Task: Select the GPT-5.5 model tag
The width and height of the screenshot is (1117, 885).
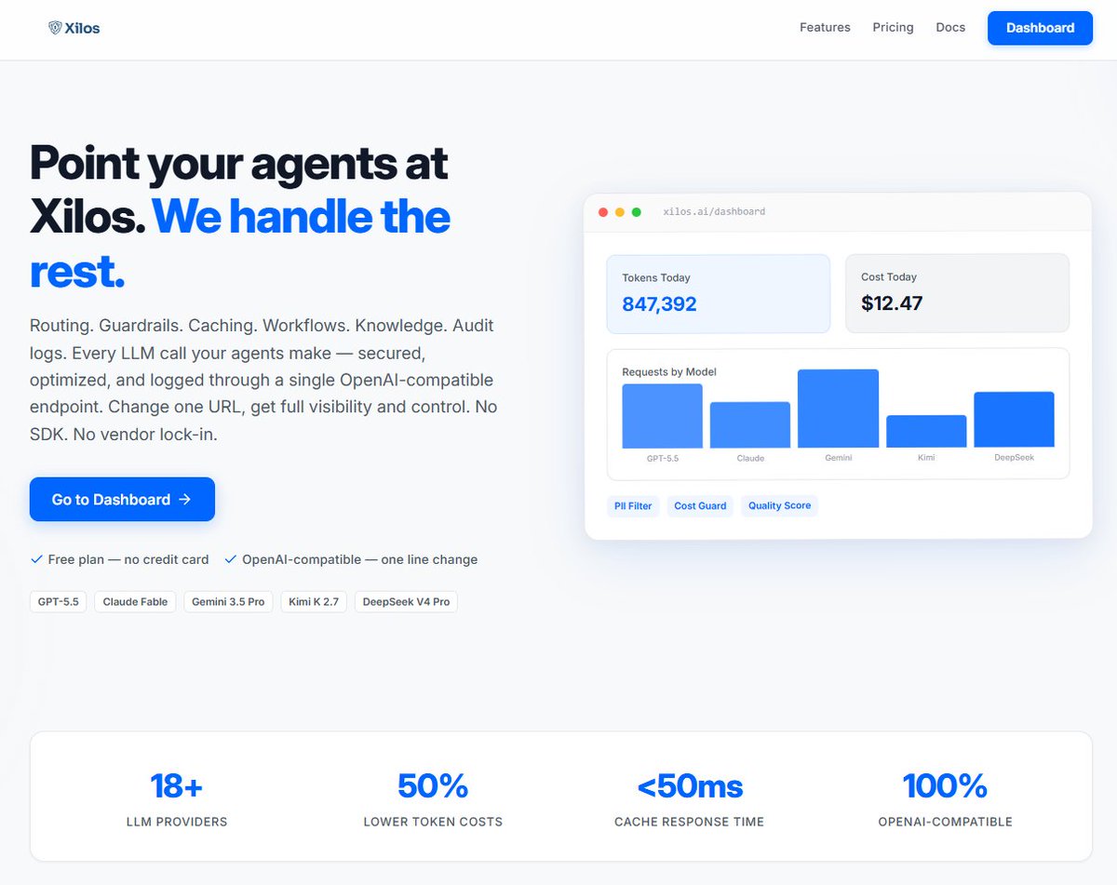Action: [x=58, y=602]
